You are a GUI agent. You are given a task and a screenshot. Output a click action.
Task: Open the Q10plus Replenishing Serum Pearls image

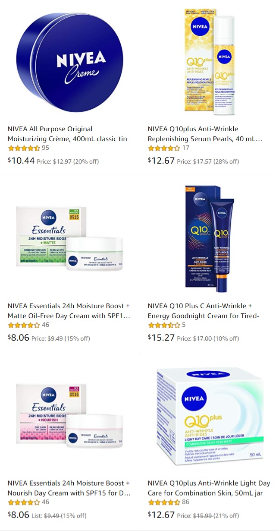(209, 62)
